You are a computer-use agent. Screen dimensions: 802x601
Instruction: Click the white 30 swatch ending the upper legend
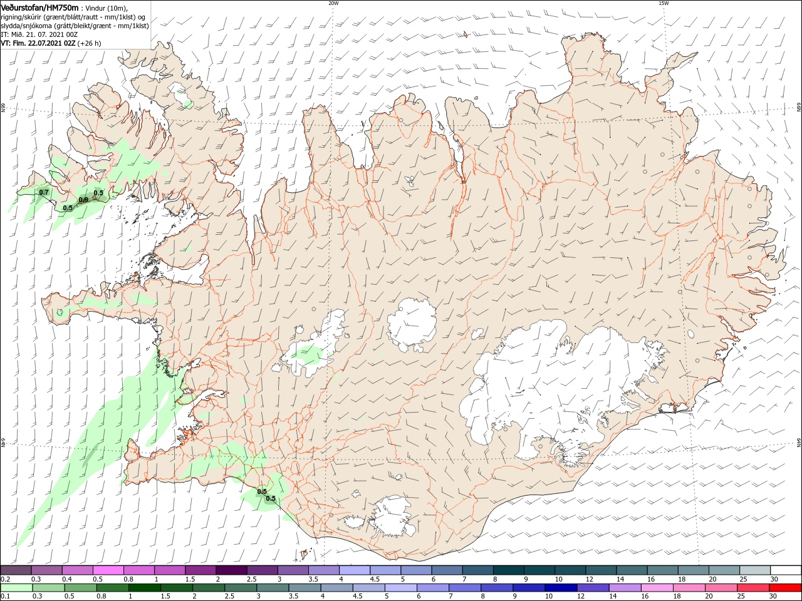786,570
